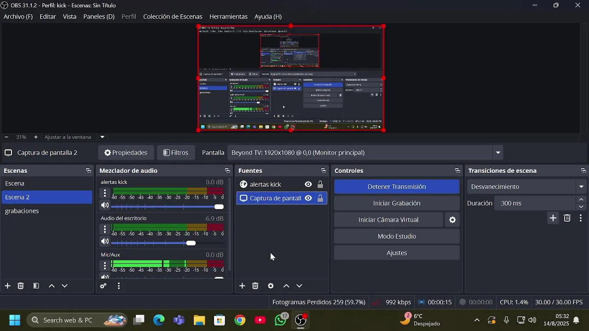The height and width of the screenshot is (331, 589).
Task: Move source down in Fuentes list
Action: point(299,286)
